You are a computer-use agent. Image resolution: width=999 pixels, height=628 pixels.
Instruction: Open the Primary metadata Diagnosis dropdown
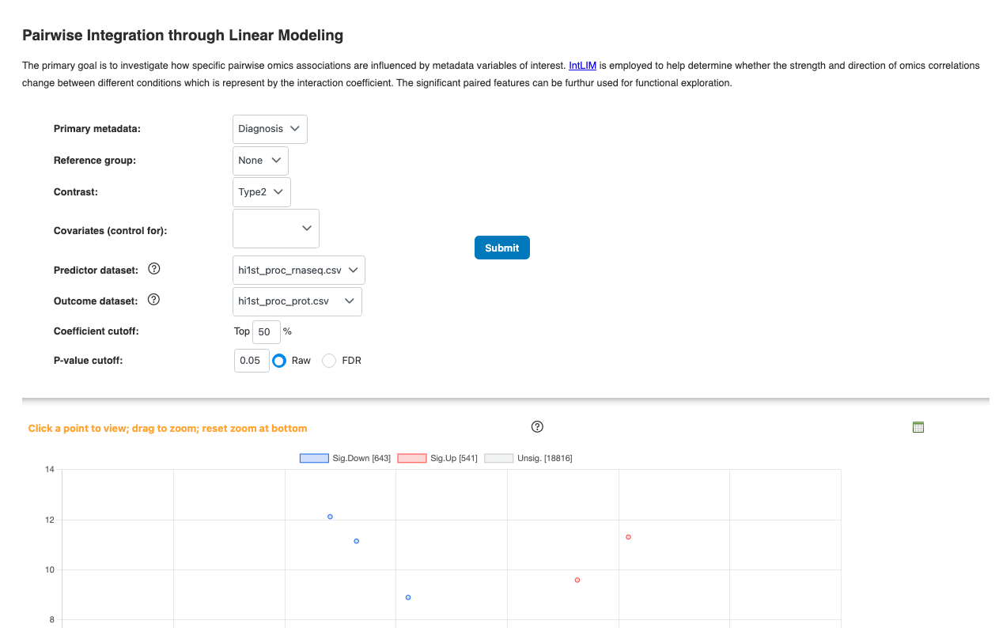point(270,129)
